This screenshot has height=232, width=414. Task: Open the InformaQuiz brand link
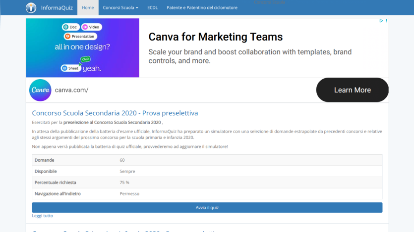click(x=57, y=7)
